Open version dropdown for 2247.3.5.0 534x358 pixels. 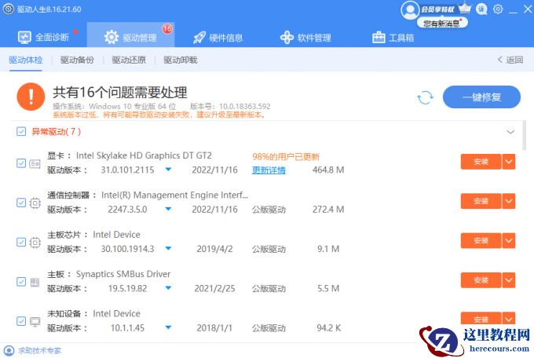tap(168, 209)
